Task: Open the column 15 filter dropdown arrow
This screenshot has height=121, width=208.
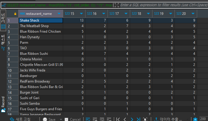Action: coord(81,14)
